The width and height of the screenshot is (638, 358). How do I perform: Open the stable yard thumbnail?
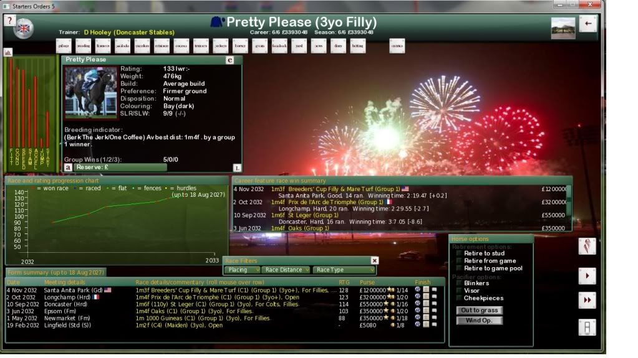pyautogui.click(x=563, y=28)
